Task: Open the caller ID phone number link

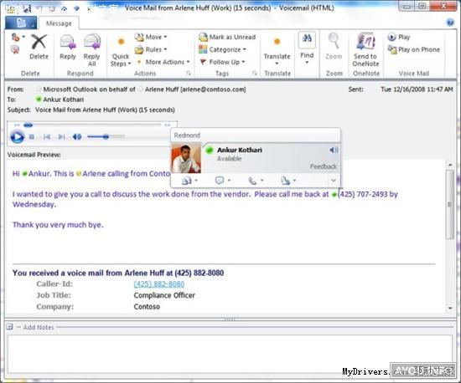Action: coord(158,283)
